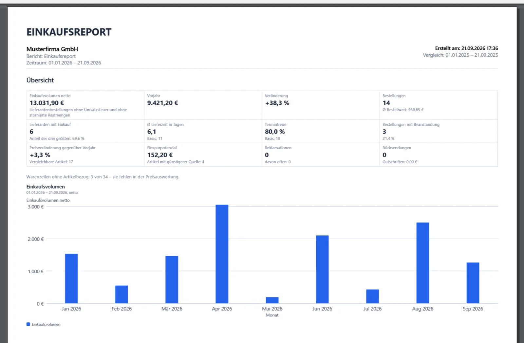524x343 pixels.
Task: Click the Veränderung value +38,3 %
Action: (277, 103)
